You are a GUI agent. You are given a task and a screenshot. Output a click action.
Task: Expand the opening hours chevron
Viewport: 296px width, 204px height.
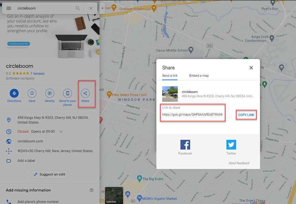point(61,132)
